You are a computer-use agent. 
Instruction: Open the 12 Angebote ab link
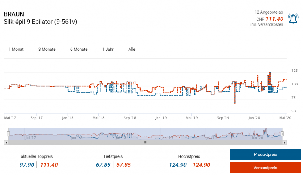(269, 12)
